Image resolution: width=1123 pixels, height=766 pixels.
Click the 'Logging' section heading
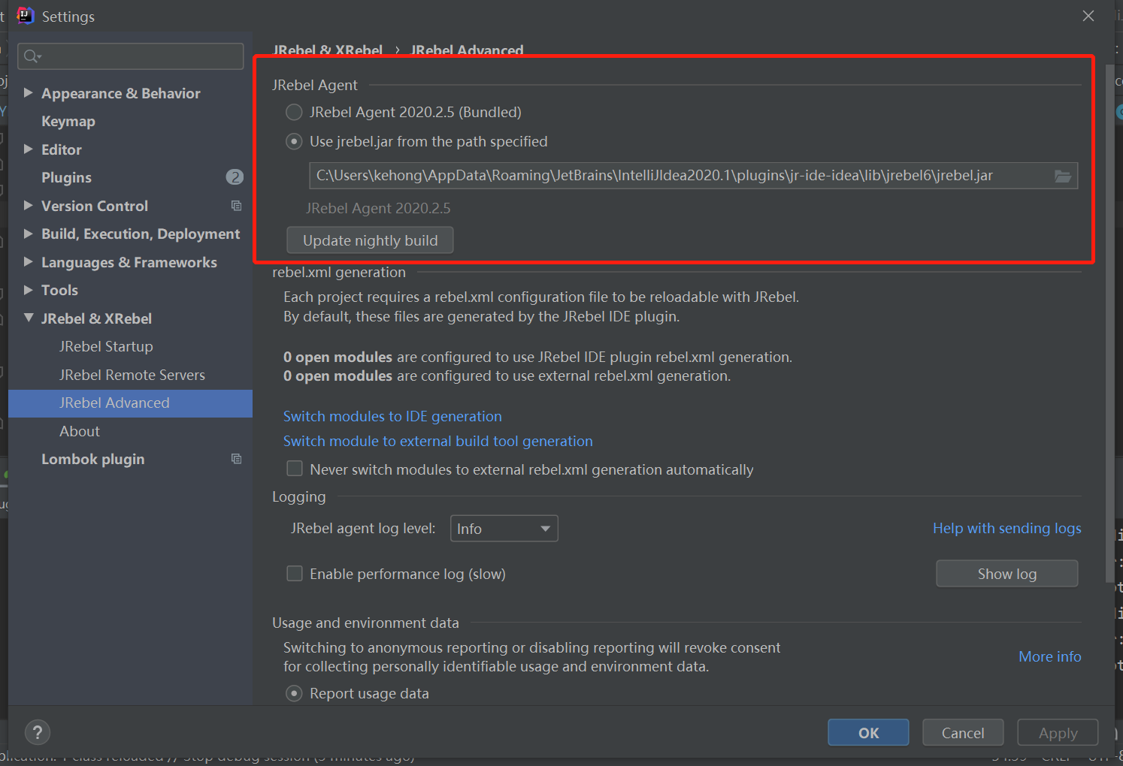click(299, 496)
